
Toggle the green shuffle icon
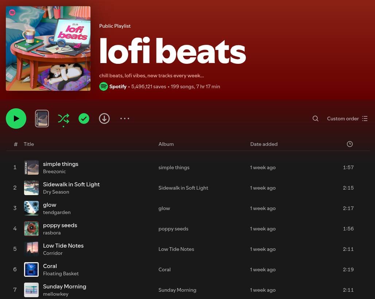coord(63,119)
